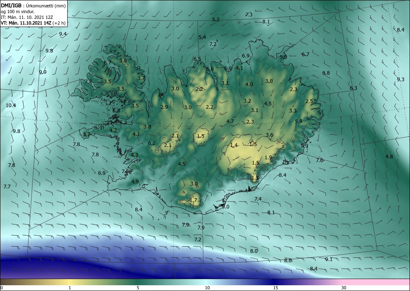Select the value '7.4' off the south coast
Screen dimensions: 410x291
(258, 199)
